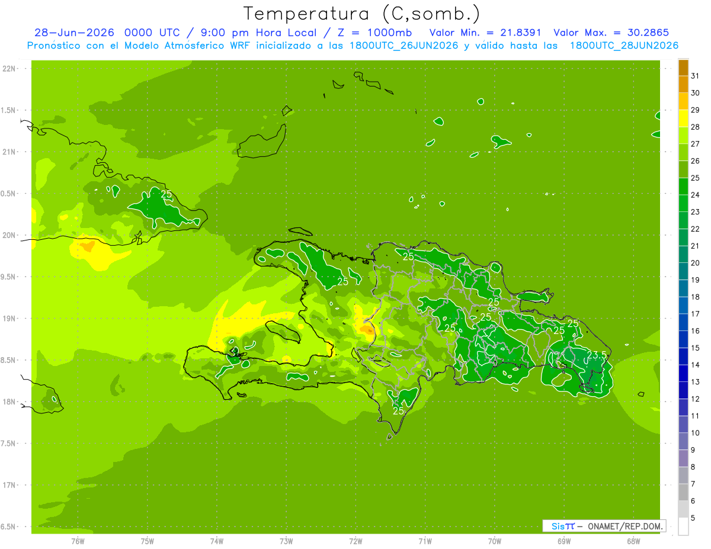Pick the green swatch between 24 and 25
This screenshot has width=711, height=549.
[x=683, y=187]
